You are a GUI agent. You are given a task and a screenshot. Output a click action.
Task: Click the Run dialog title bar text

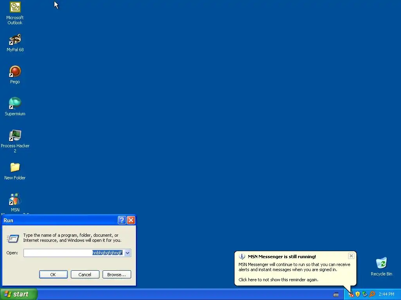(9, 220)
